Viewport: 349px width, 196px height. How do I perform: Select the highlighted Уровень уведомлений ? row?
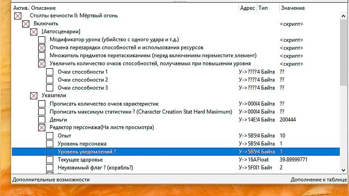pos(176,152)
